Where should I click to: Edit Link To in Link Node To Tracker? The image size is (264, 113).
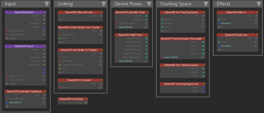click(x=100, y=57)
